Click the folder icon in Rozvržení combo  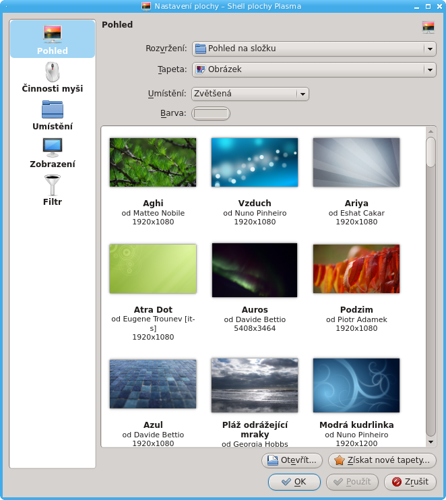(201, 49)
